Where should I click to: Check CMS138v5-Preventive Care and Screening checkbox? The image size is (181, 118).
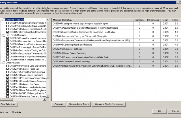pos(8,97)
